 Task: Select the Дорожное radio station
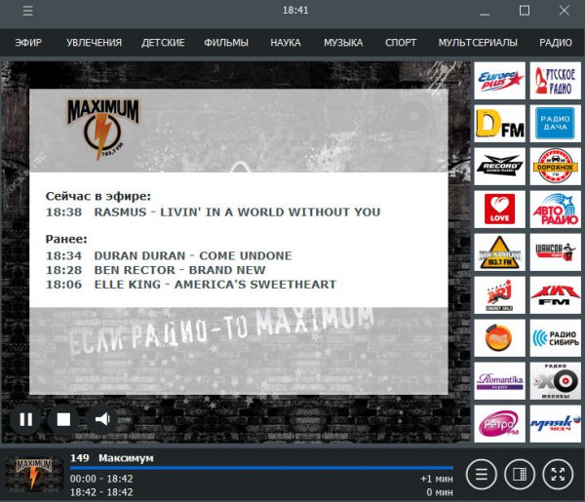point(555,167)
